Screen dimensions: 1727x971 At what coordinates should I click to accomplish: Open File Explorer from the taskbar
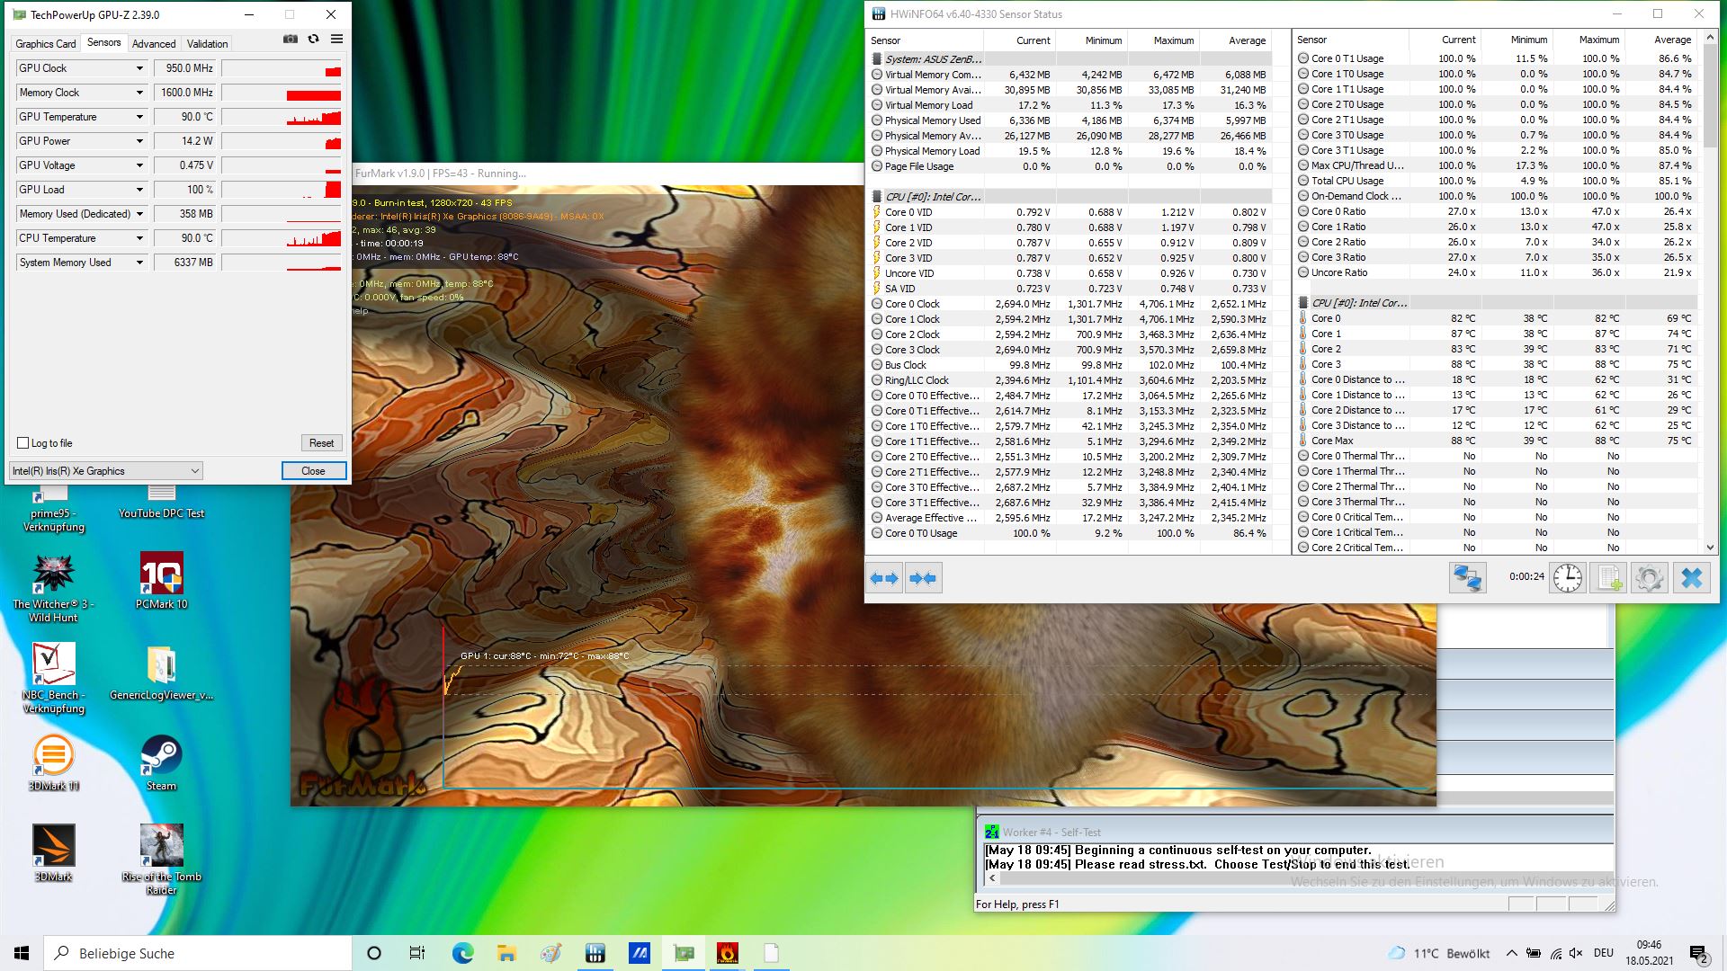(506, 953)
